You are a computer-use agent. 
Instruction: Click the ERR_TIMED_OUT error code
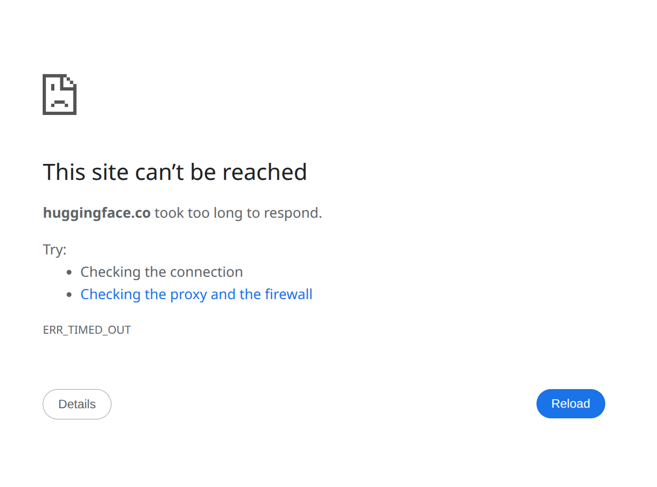[x=87, y=330]
